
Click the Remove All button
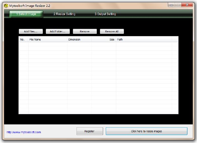112,31
